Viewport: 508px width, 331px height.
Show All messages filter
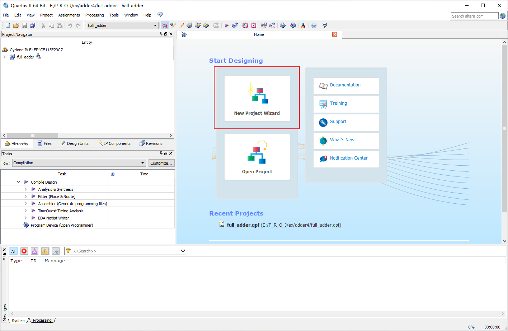point(13,251)
